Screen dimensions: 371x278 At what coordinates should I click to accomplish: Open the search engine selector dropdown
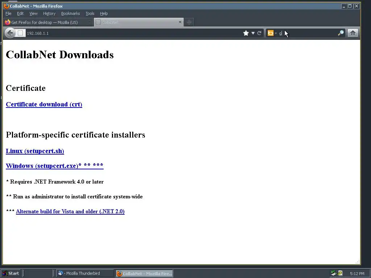272,33
